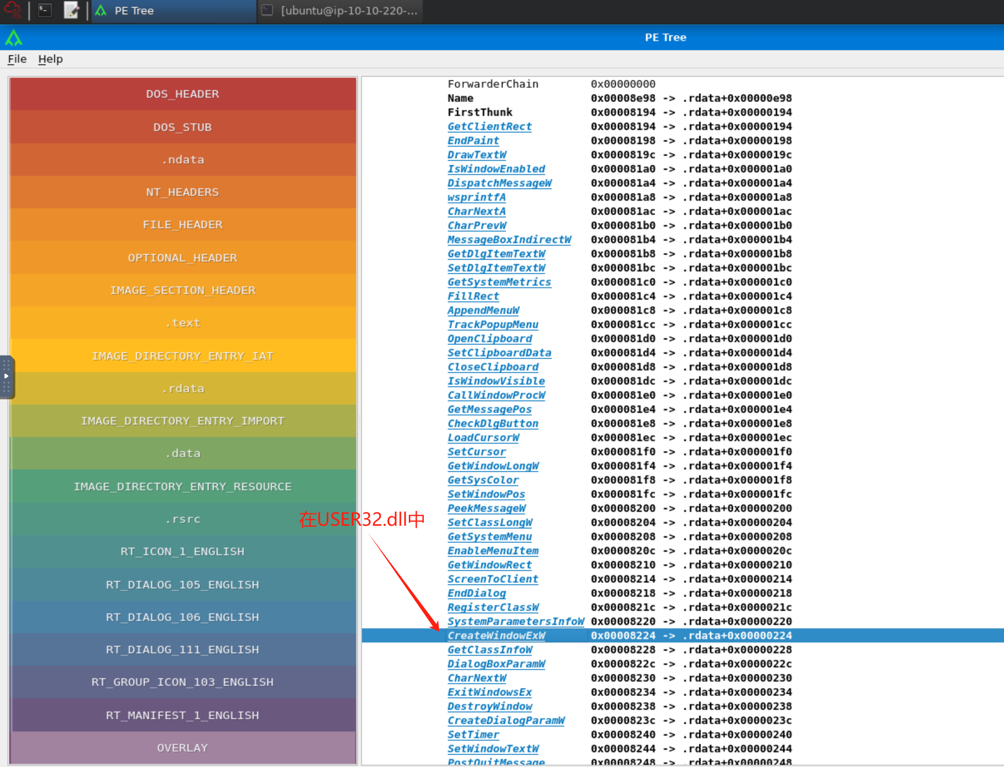Viewport: 1004px width, 767px height.
Task: Select the OVERLAY block
Action: click(182, 748)
